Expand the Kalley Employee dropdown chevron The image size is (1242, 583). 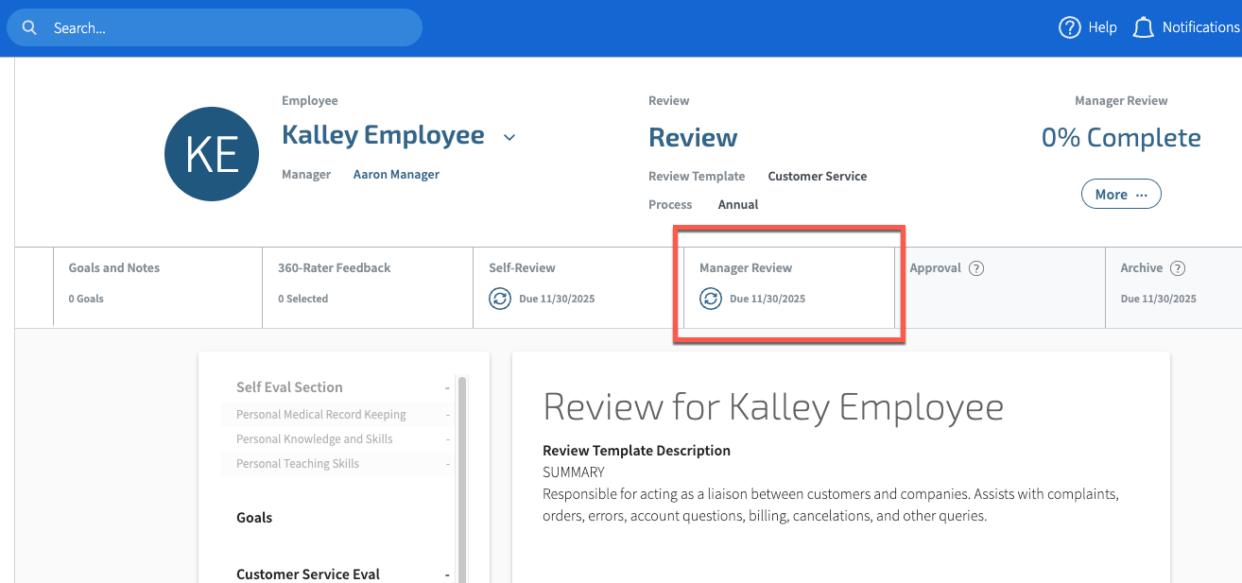click(x=509, y=138)
